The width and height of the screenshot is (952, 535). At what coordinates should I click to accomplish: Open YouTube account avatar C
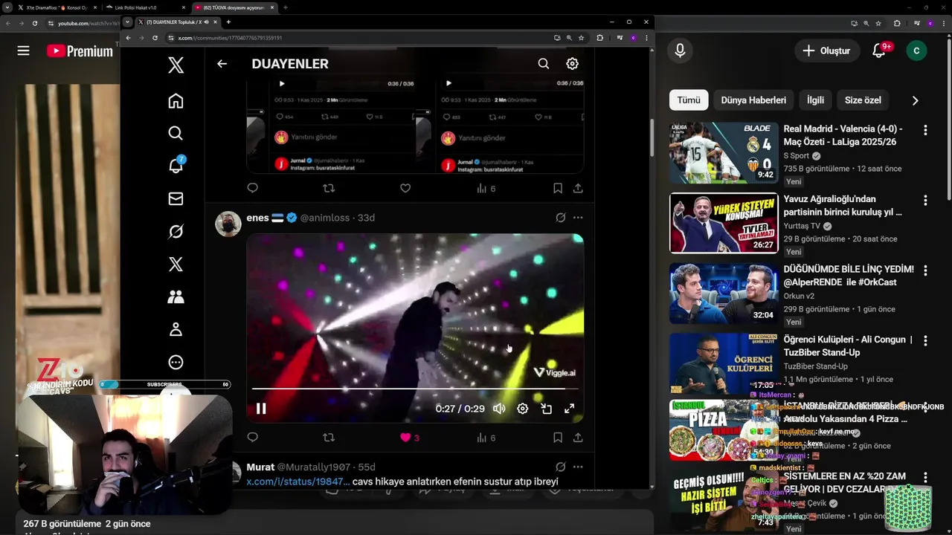point(916,51)
